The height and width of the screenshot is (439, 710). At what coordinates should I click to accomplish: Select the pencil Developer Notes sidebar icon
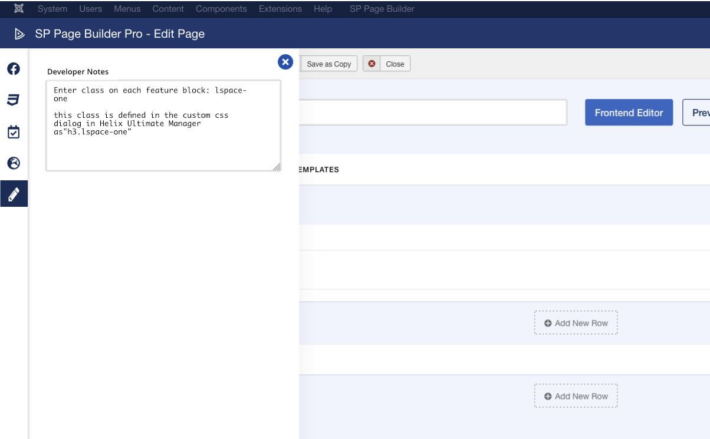tap(14, 194)
